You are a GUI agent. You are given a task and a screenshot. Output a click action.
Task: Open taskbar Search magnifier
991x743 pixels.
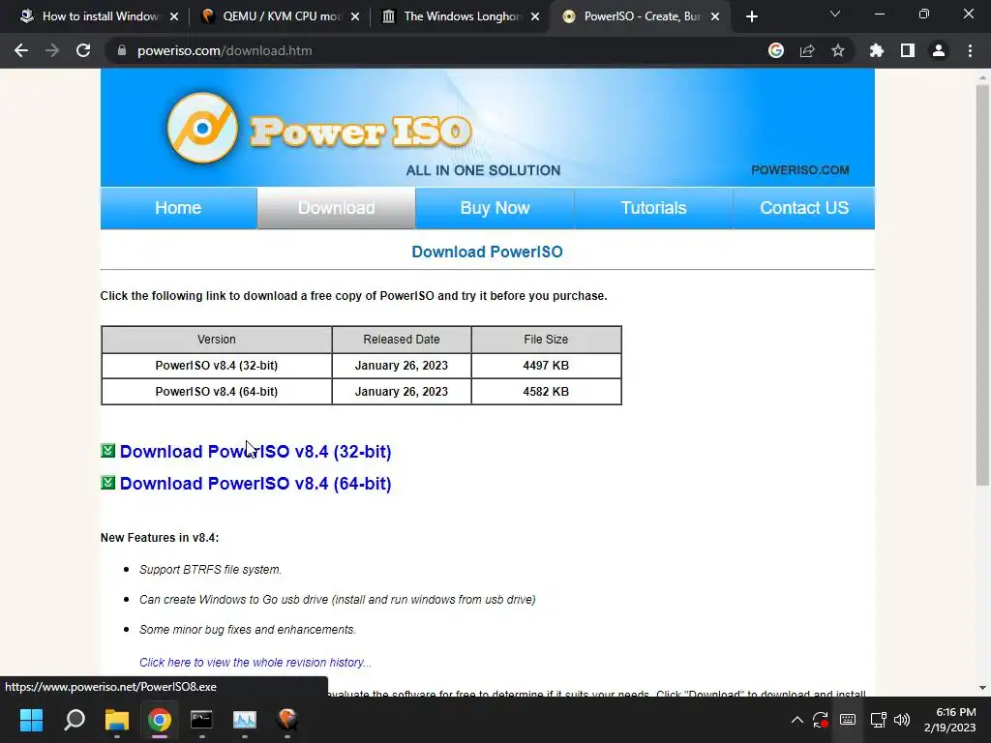point(74,720)
